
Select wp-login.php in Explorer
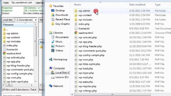click(86, 73)
